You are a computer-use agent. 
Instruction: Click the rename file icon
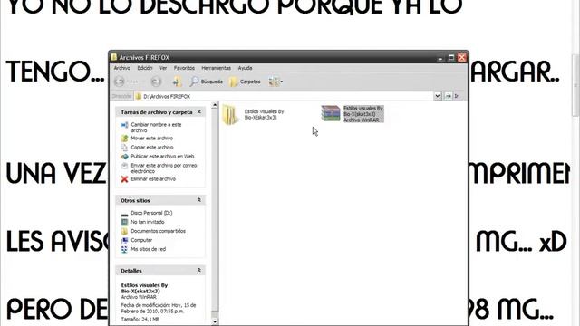point(125,125)
